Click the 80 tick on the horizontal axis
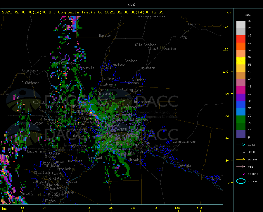The width and height of the screenshot is (263, 212). tap(155, 208)
